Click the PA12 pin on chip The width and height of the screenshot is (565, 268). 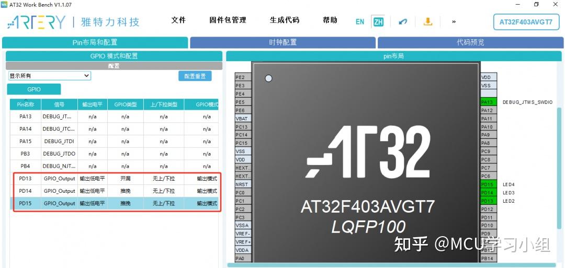(489, 110)
